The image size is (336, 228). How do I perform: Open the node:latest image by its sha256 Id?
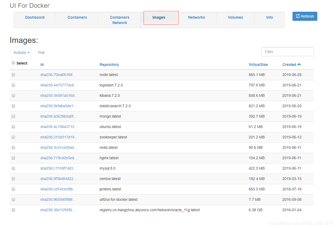point(58,75)
